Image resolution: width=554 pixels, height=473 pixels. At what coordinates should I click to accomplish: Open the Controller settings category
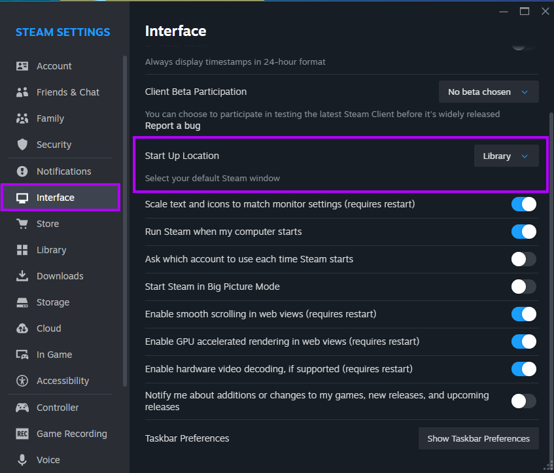pos(60,408)
